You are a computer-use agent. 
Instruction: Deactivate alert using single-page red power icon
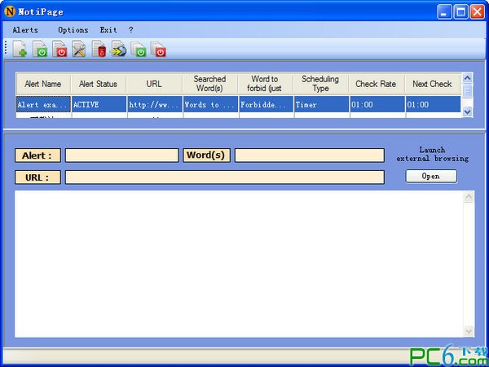click(x=59, y=49)
